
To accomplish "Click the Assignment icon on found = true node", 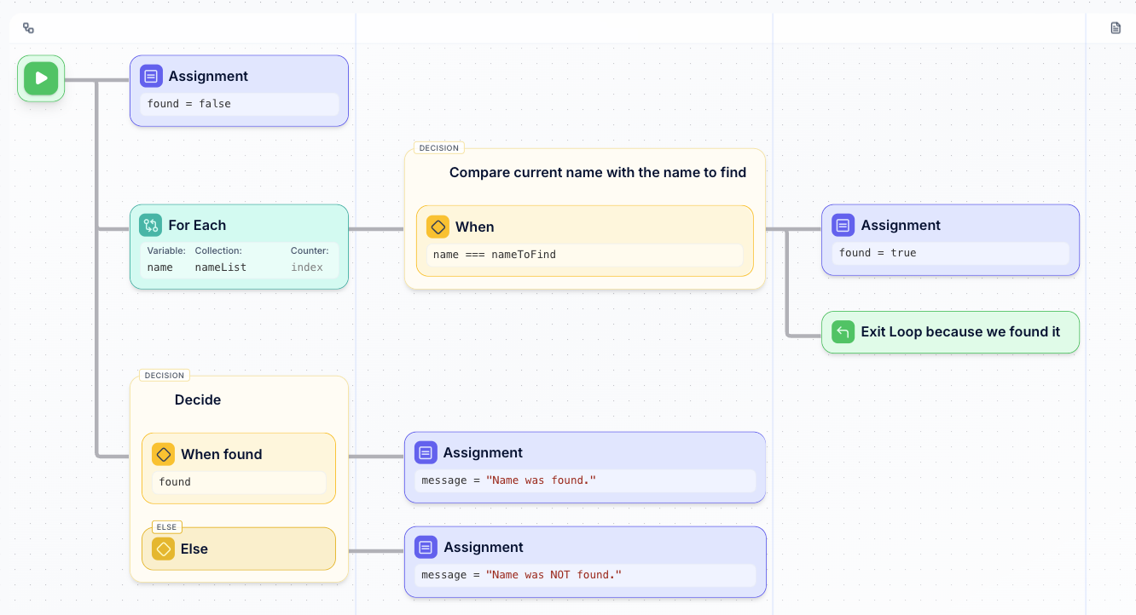I will 843,225.
